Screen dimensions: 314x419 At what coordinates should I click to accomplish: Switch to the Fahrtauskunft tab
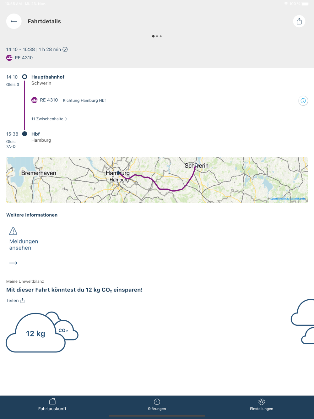pos(52,405)
